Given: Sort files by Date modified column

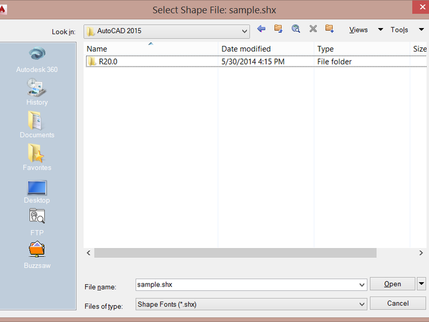Looking at the screenshot, I should (266, 48).
